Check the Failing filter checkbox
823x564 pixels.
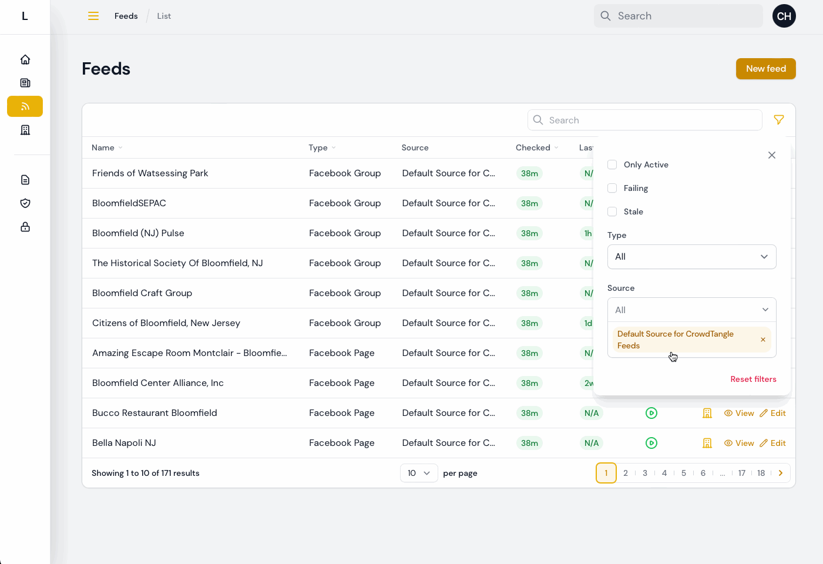click(x=612, y=188)
